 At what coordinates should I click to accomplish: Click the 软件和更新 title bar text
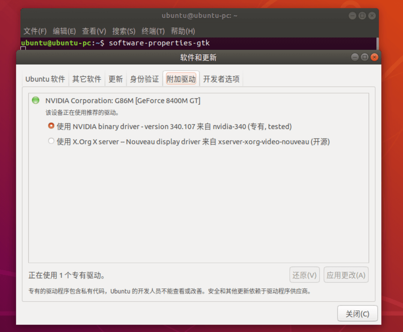pyautogui.click(x=198, y=58)
